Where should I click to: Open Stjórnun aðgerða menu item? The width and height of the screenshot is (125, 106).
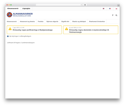tap(52, 22)
